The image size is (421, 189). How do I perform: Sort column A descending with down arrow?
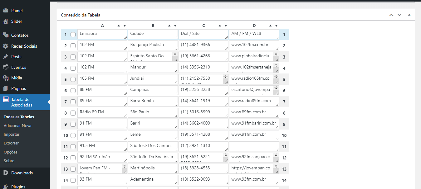click(125, 26)
